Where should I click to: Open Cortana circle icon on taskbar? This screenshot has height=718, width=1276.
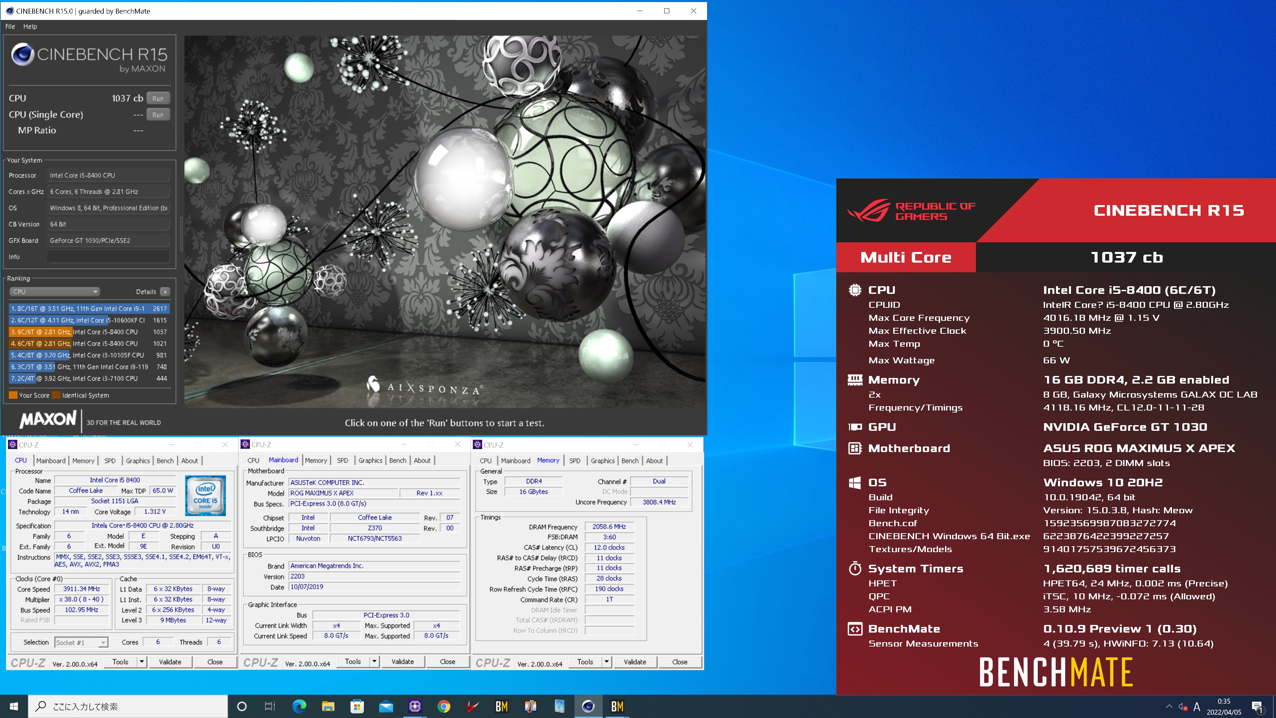pyautogui.click(x=242, y=706)
